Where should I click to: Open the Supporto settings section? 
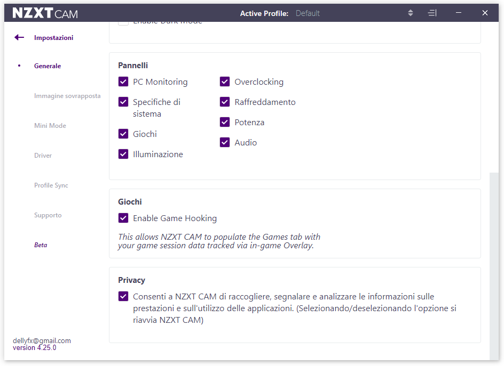click(48, 215)
